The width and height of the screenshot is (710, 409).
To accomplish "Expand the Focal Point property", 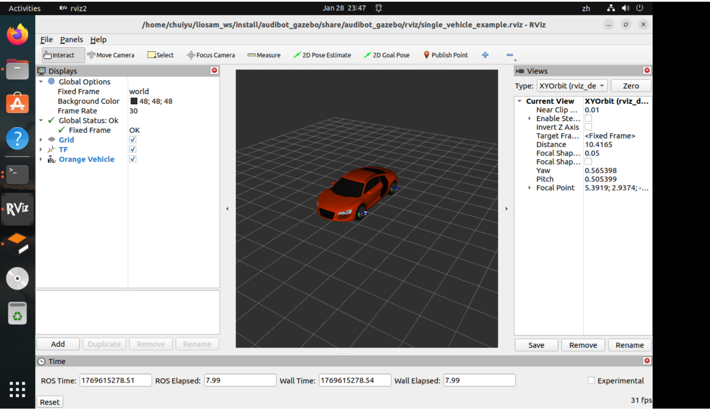I will coord(529,188).
